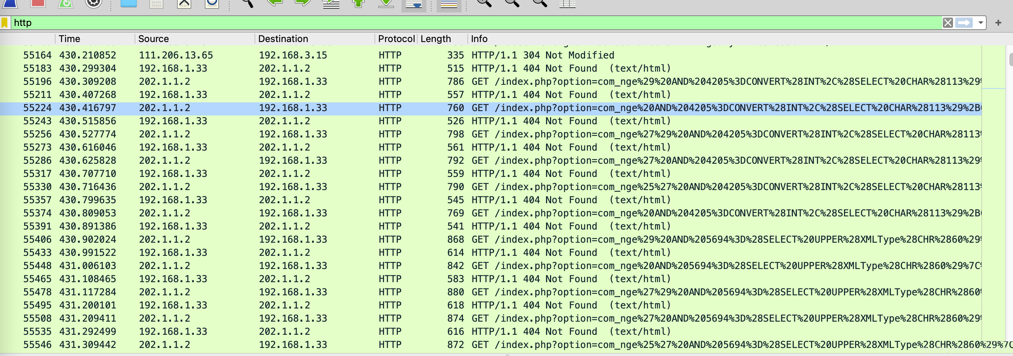Select packet 55406 XMLType injection request
1013x356 pixels.
491,239
